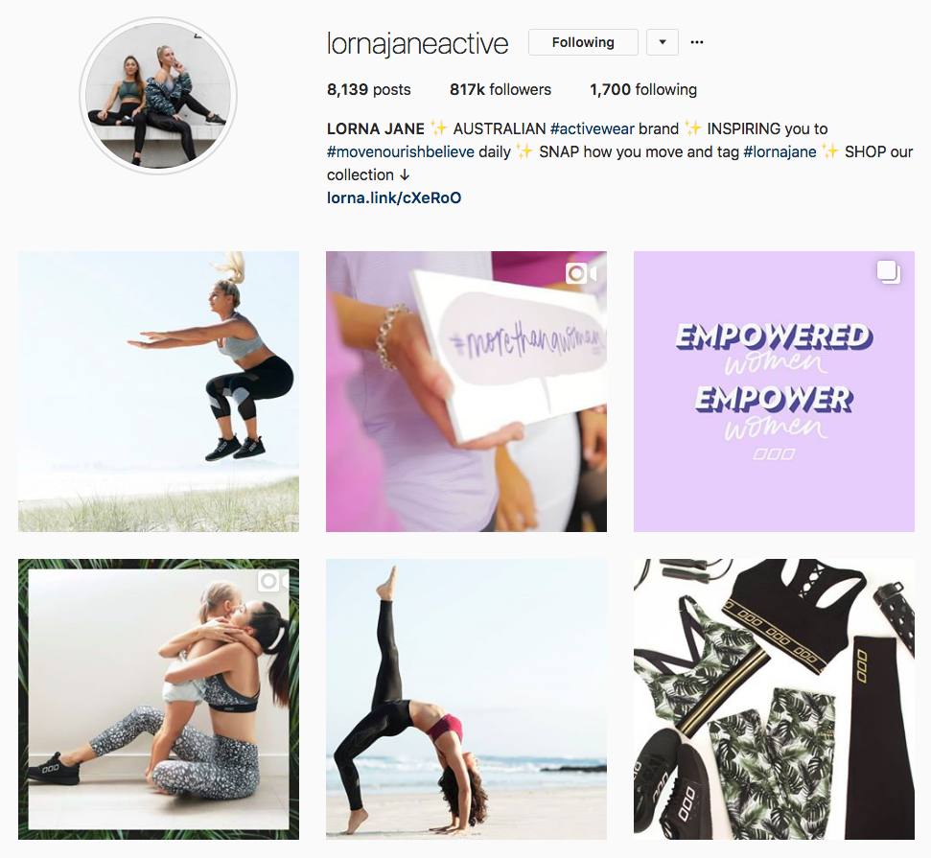Click the 8,139 posts count
Viewport: 931px width, 858px height.
click(369, 90)
